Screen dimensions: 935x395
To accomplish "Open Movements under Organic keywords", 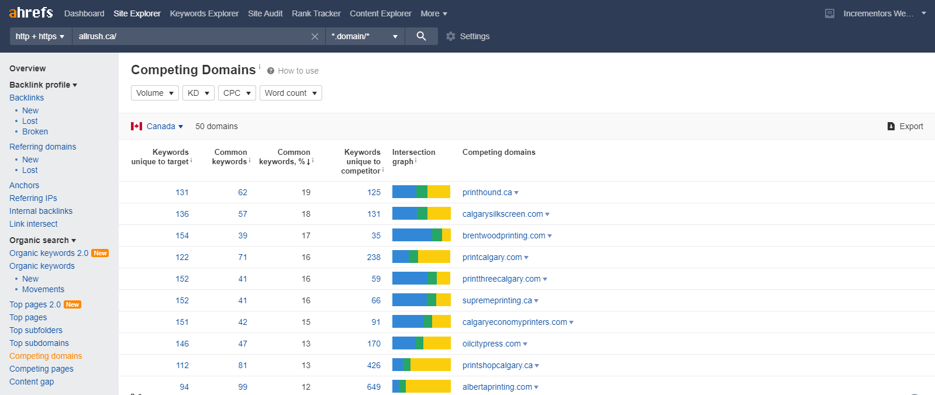I will (43, 289).
